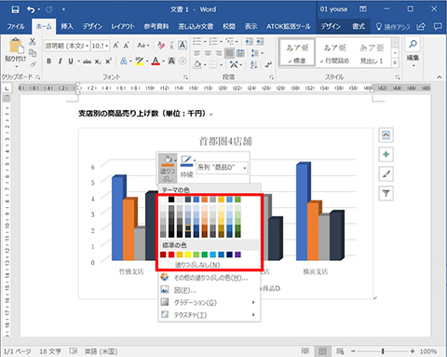The image size is (447, 357).
Task: Click the Clear Formatting eraser icon
Action: (161, 46)
